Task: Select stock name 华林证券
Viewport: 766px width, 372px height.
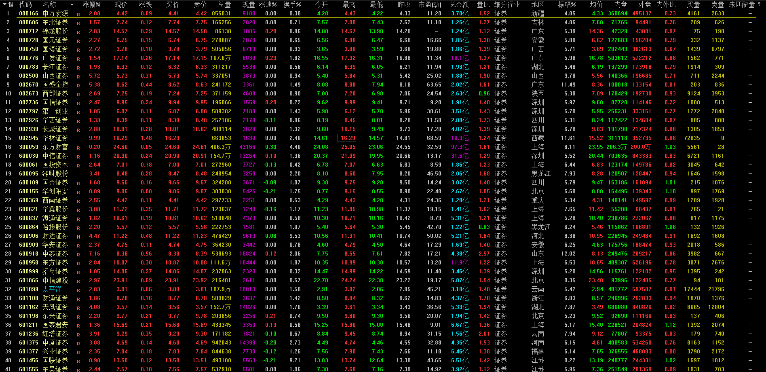Action: 55,138
